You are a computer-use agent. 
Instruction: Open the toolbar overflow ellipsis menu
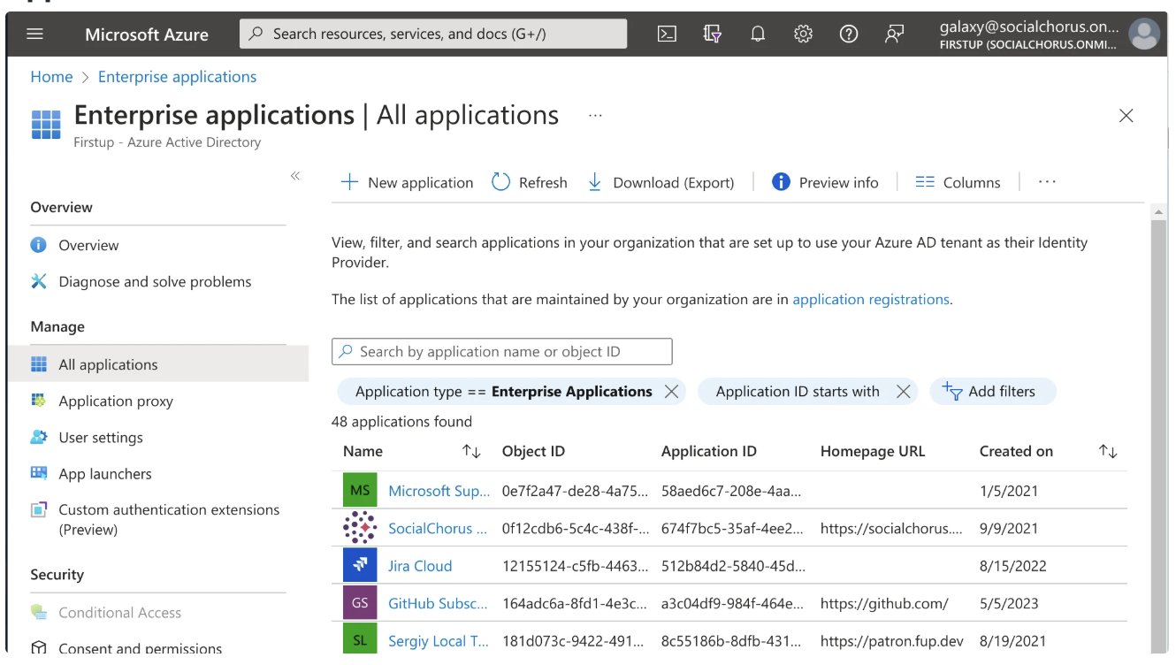coord(1047,182)
